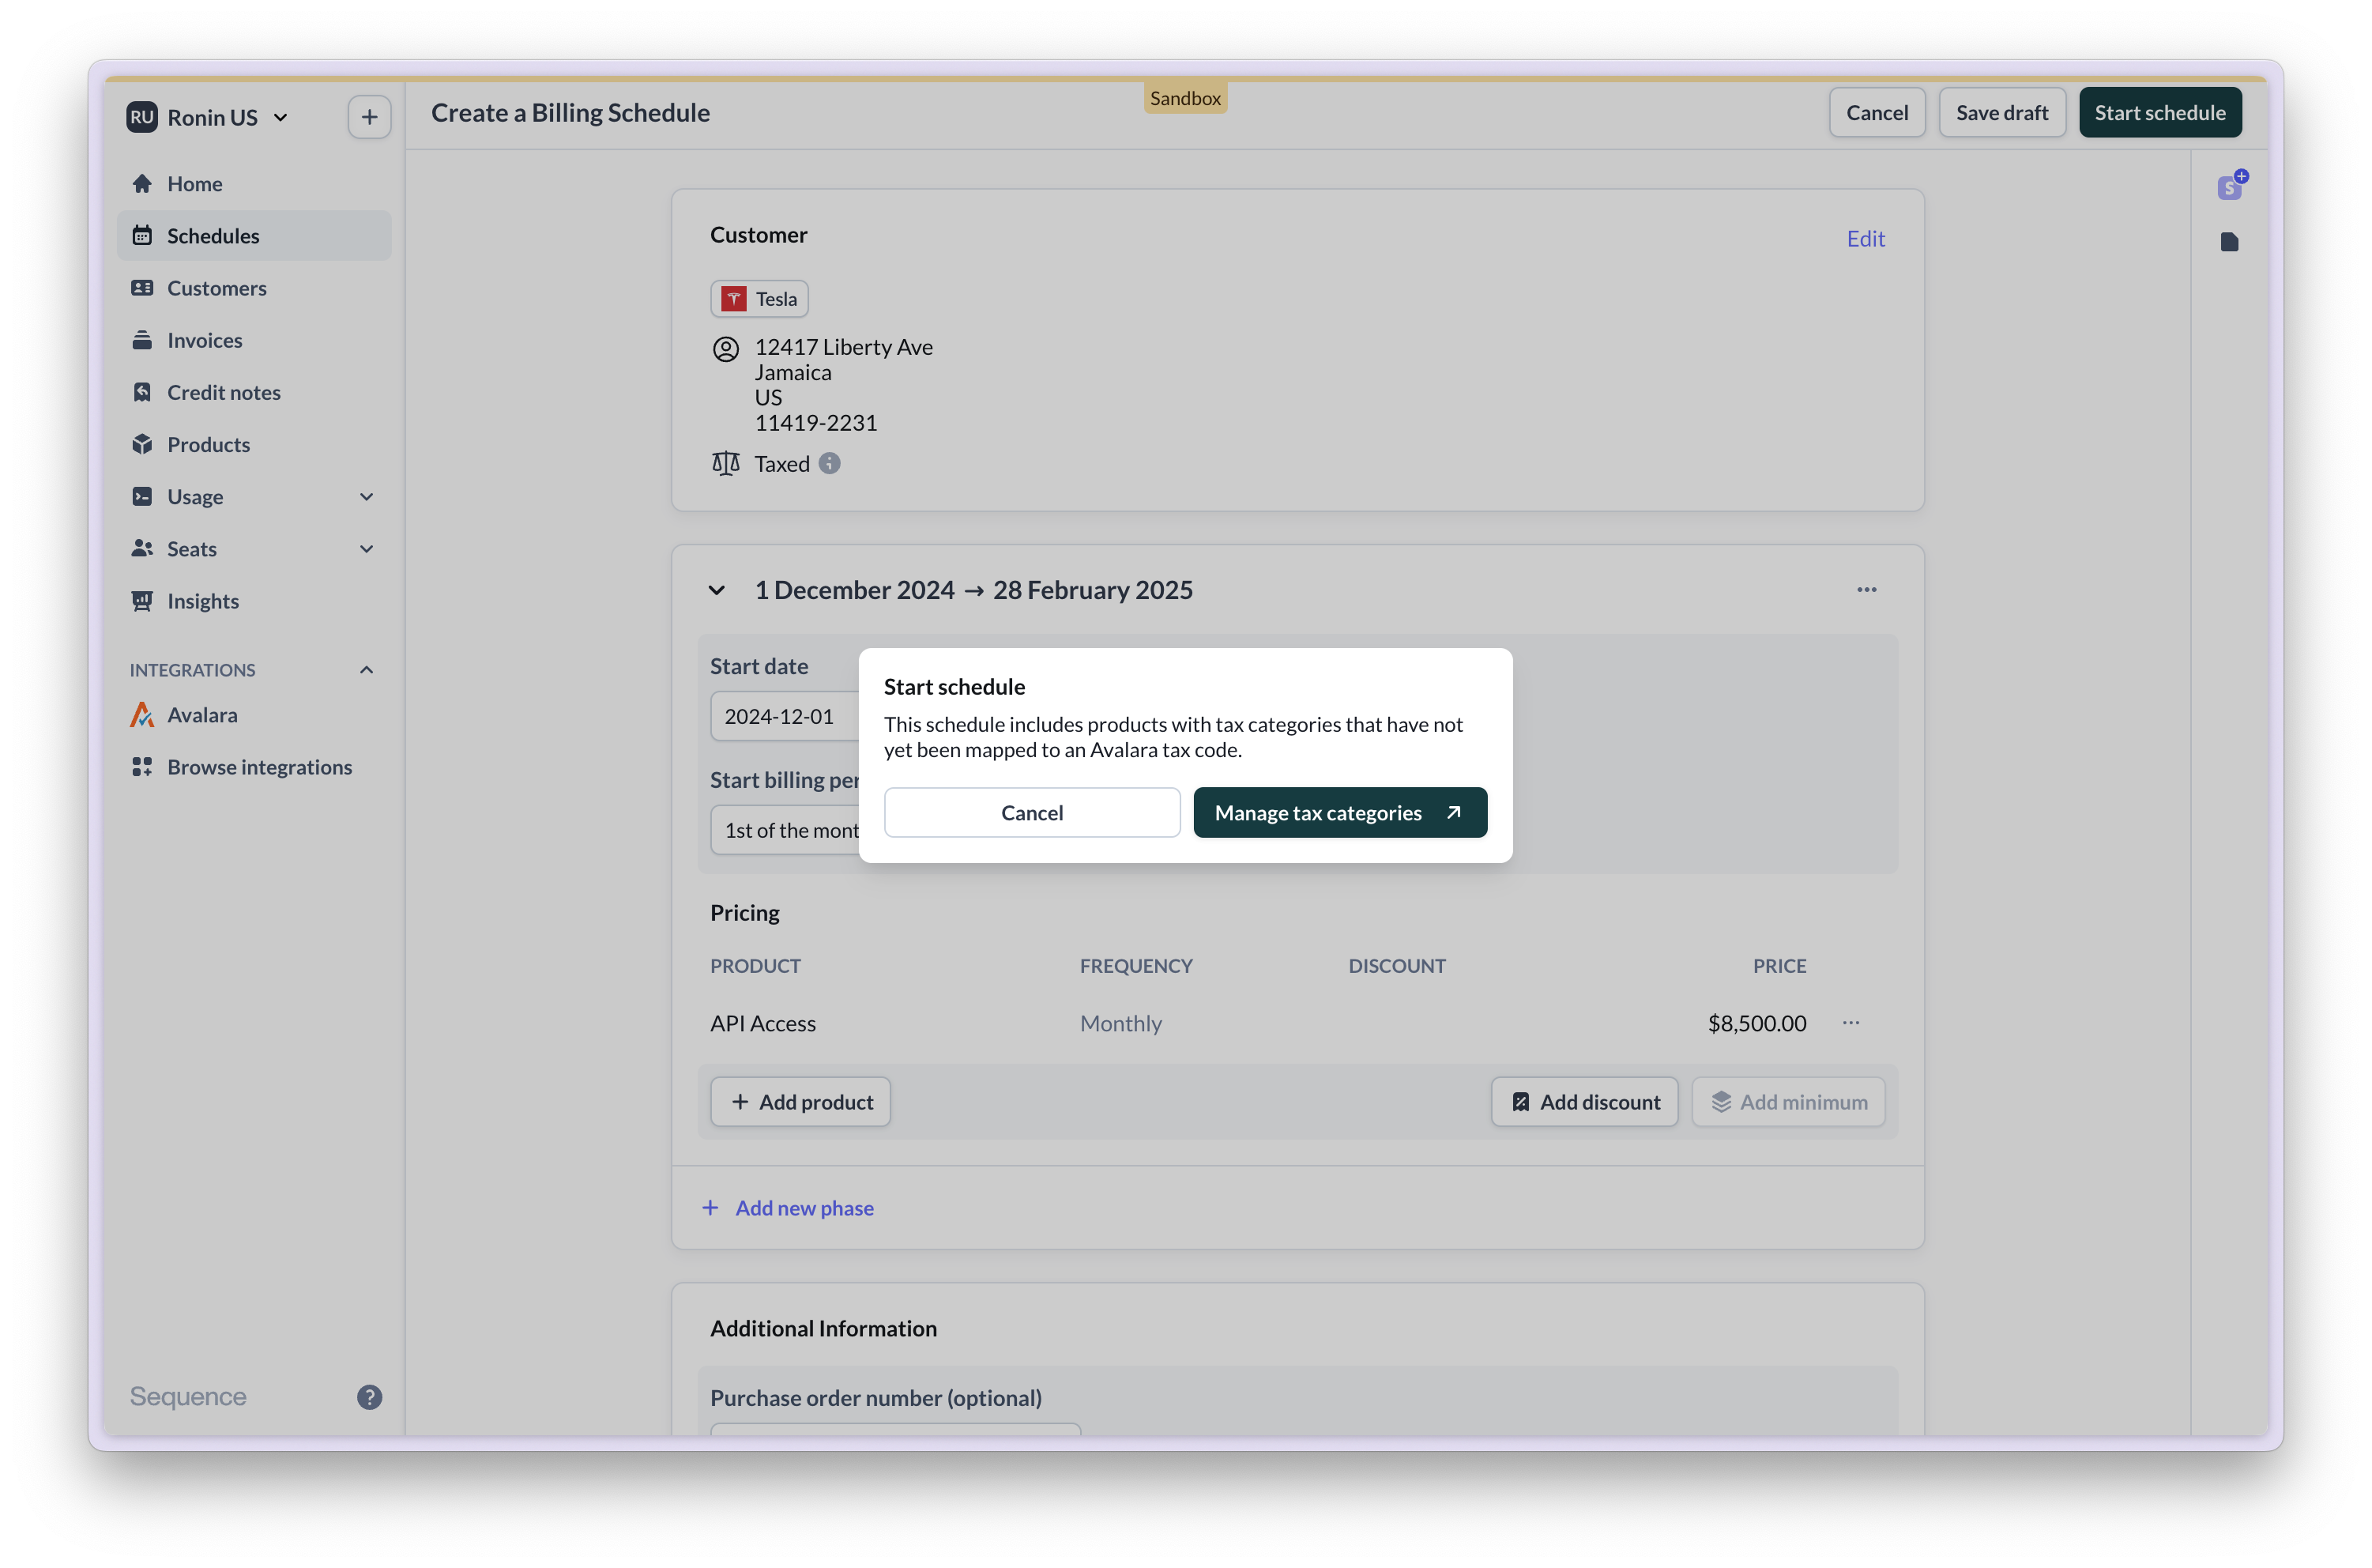Click the RU workspace avatar
The width and height of the screenshot is (2372, 1568).
pyautogui.click(x=142, y=117)
